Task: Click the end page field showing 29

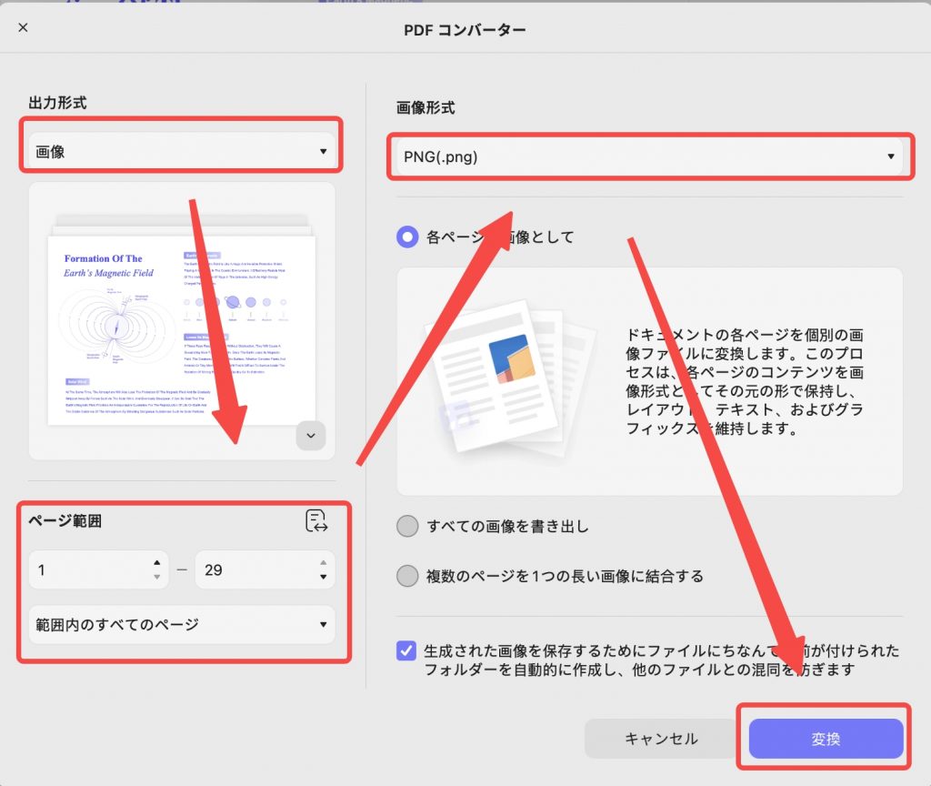Action: 265,569
